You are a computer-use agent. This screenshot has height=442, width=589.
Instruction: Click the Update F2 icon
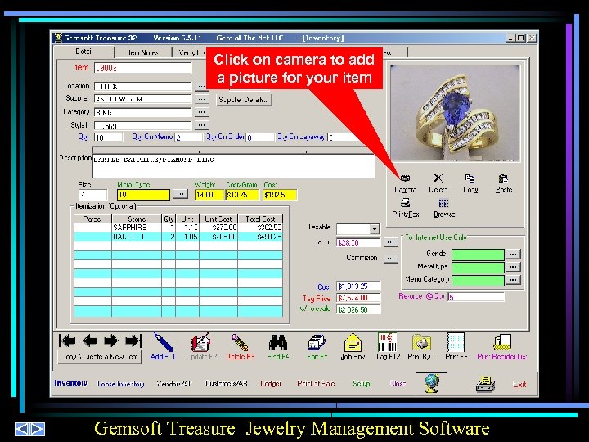click(x=201, y=342)
